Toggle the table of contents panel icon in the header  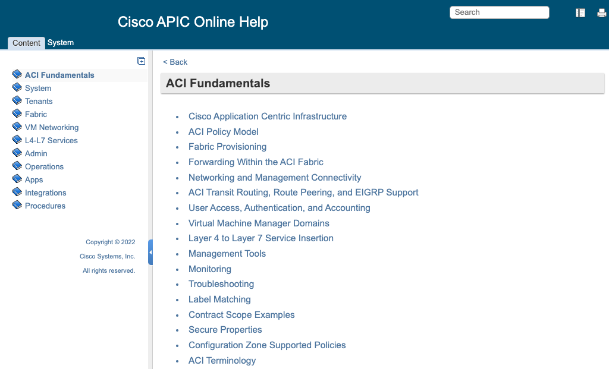pos(580,13)
